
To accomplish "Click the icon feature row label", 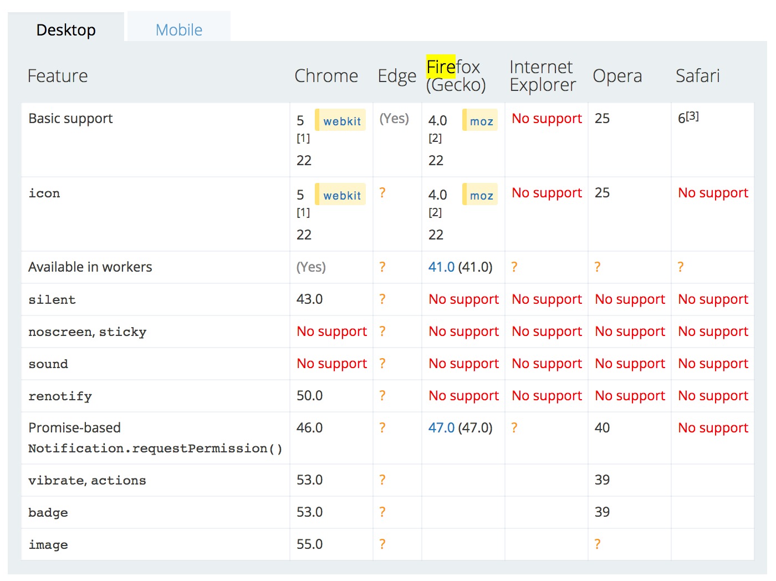I will tap(44, 193).
